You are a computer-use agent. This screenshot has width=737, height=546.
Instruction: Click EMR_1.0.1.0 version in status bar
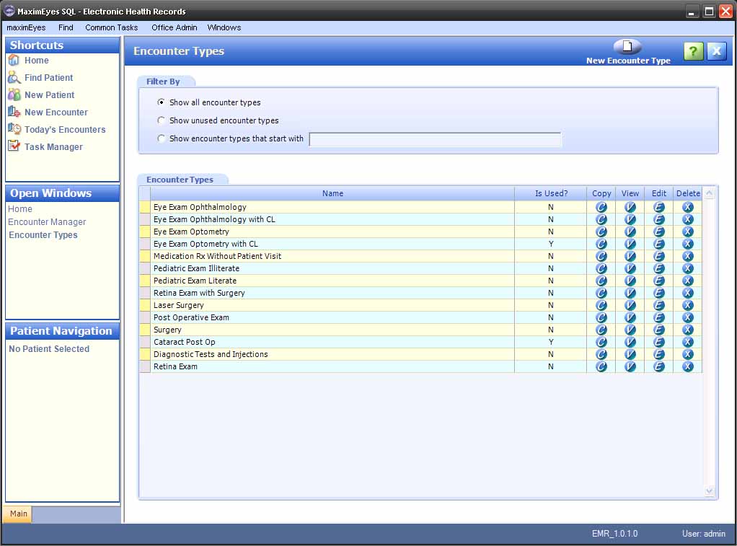615,534
